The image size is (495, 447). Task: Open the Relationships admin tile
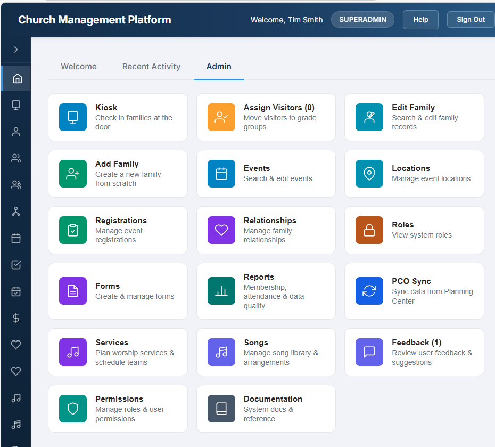tap(266, 230)
